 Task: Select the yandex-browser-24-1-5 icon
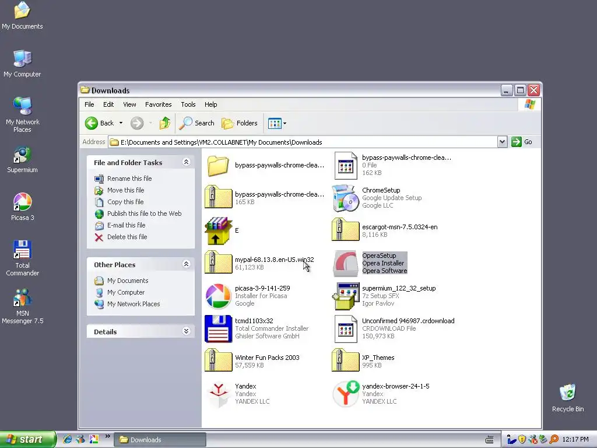(x=346, y=394)
